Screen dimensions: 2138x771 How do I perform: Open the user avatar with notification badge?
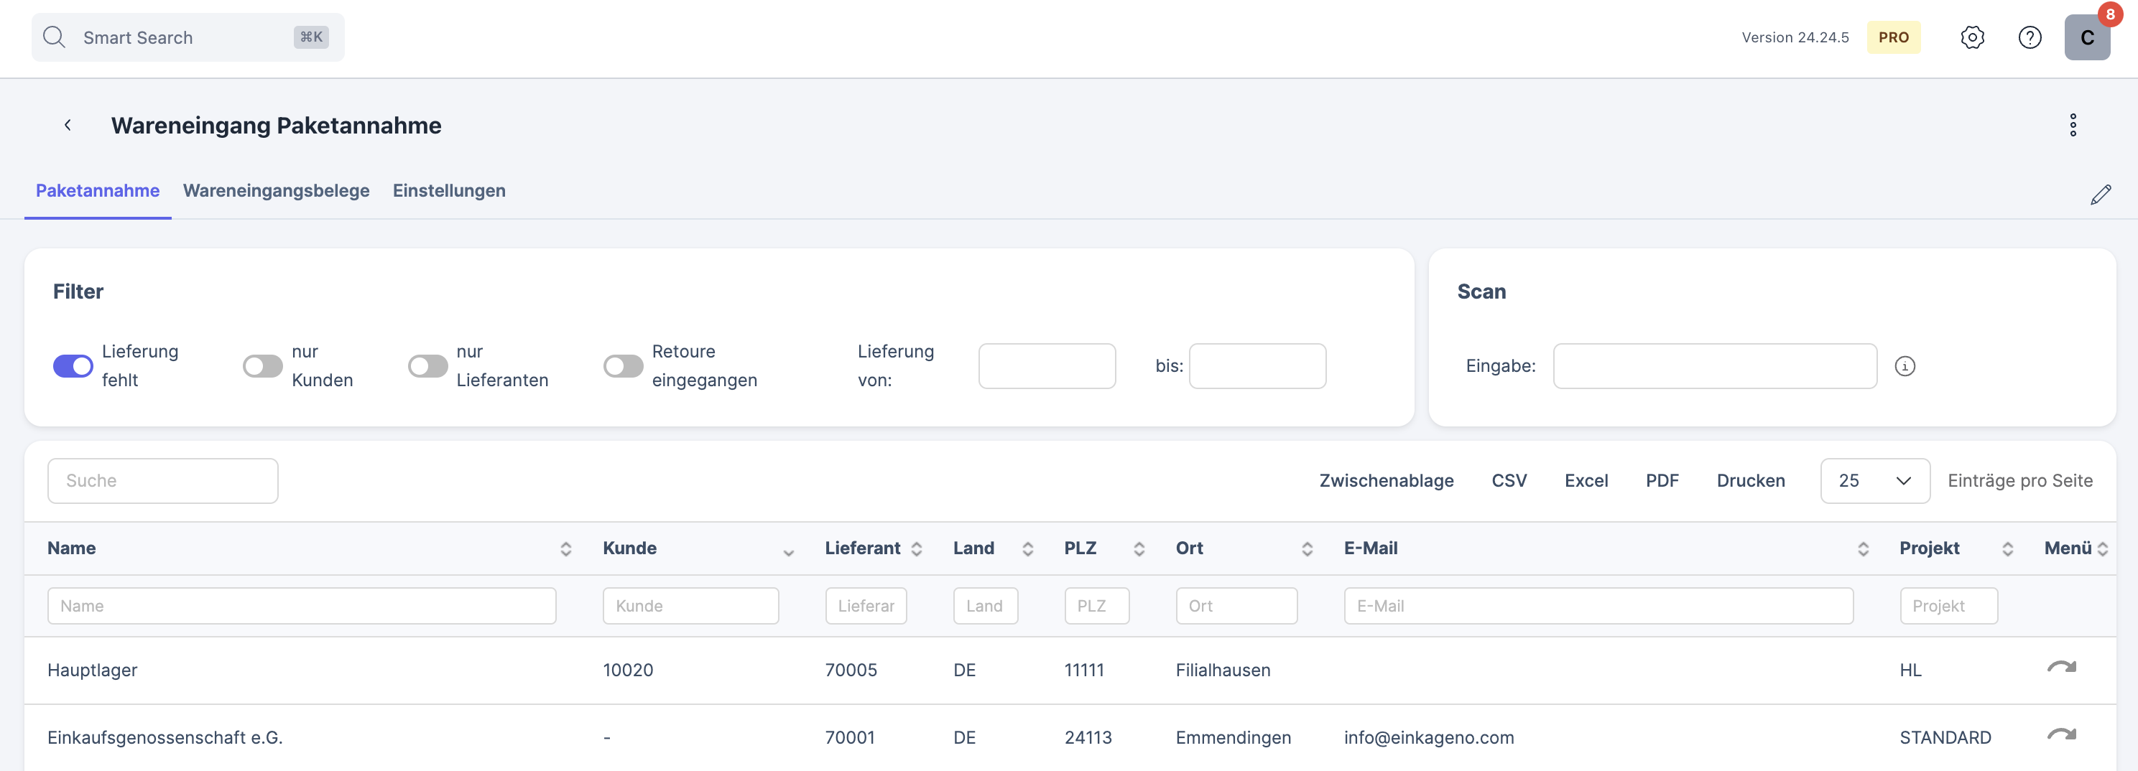(2086, 37)
